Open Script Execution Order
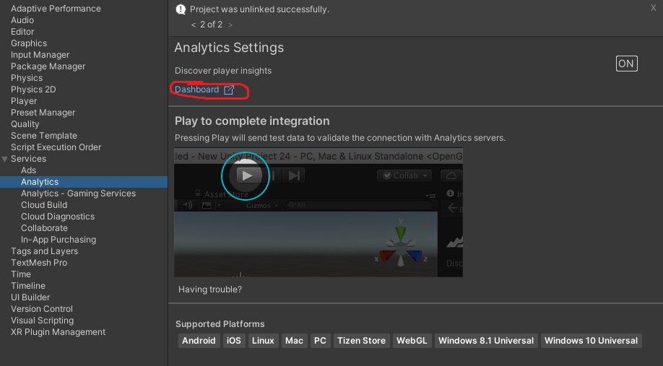The width and height of the screenshot is (663, 366). click(x=56, y=147)
